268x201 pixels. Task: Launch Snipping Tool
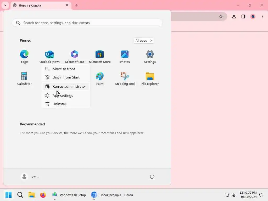(x=125, y=79)
